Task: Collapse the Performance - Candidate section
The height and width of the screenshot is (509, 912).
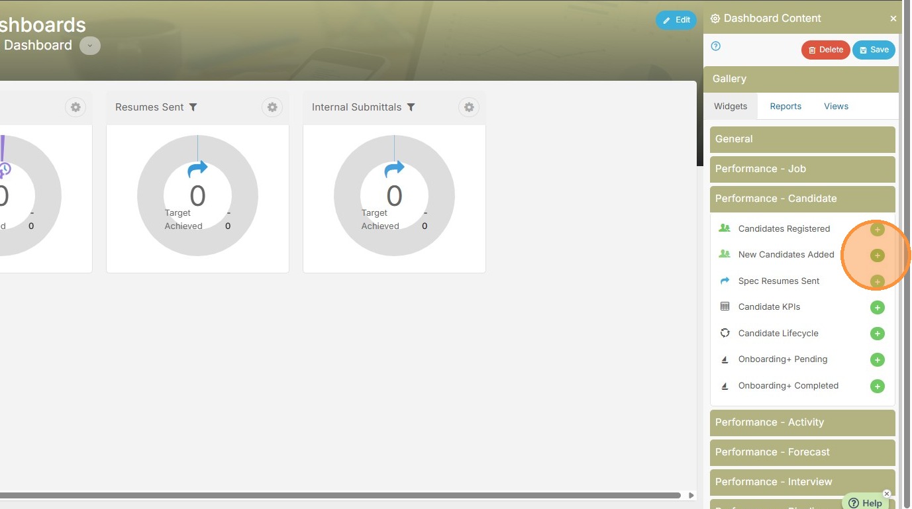Action: (803, 199)
